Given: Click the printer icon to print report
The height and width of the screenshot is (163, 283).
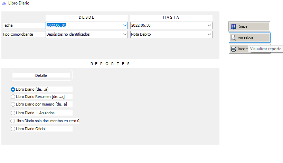Looking at the screenshot, I should click(x=234, y=49).
